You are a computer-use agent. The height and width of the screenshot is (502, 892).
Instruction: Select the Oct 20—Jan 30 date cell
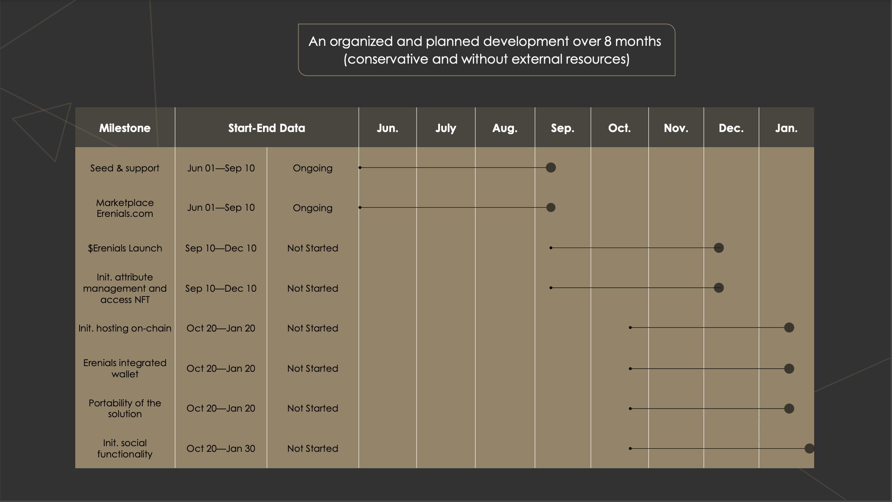click(221, 448)
